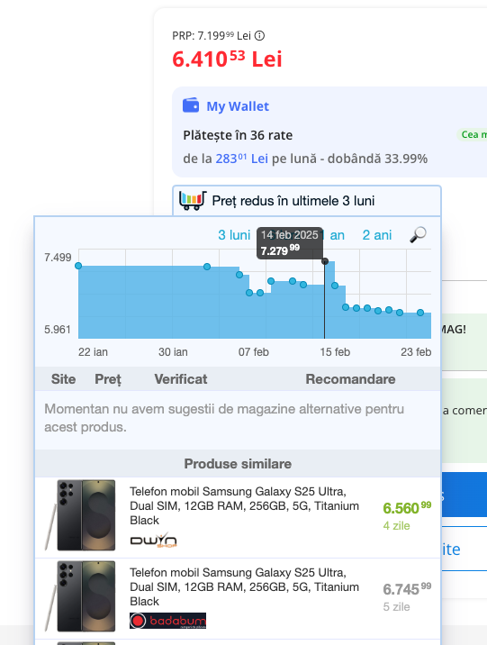The width and height of the screenshot is (487, 645).
Task: Open the 6.745,99 priced similar product
Action: click(407, 589)
